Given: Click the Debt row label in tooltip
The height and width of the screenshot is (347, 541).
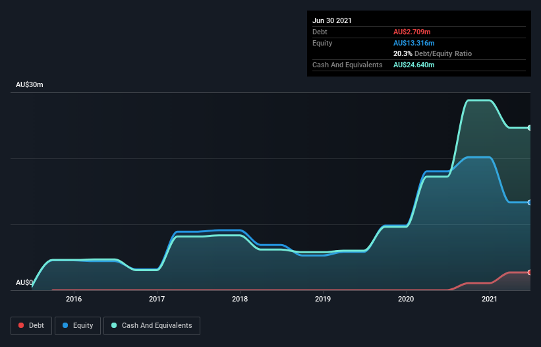Looking at the screenshot, I should [x=320, y=32].
